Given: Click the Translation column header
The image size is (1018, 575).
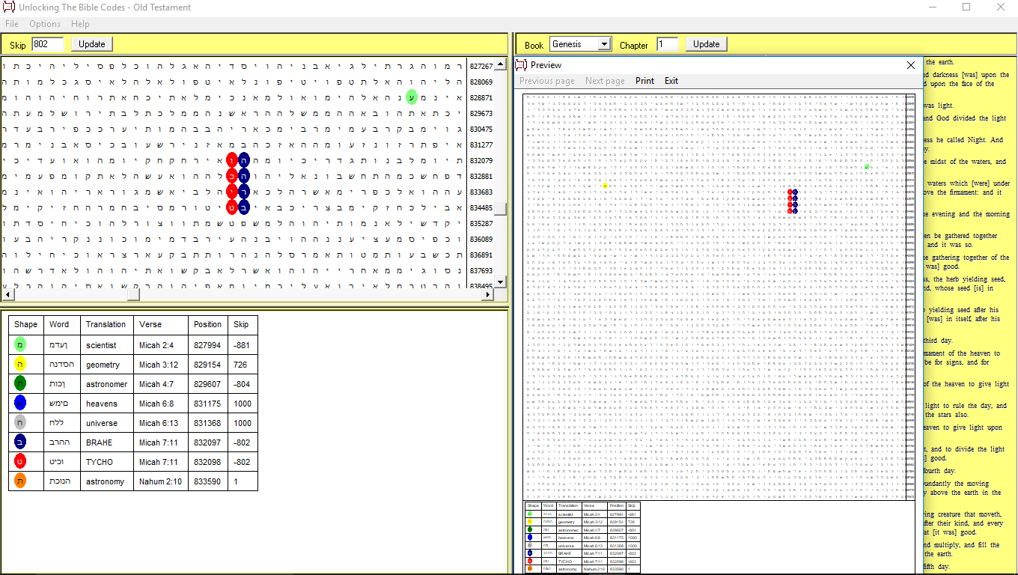Looking at the screenshot, I should (x=106, y=324).
